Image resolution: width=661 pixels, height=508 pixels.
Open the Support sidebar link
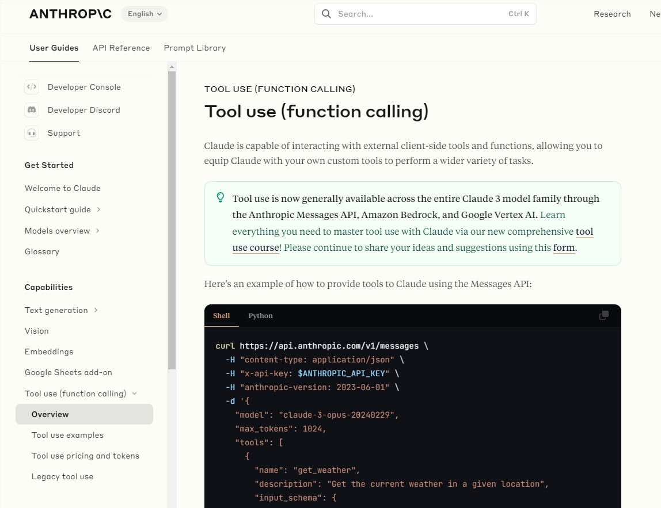(64, 133)
